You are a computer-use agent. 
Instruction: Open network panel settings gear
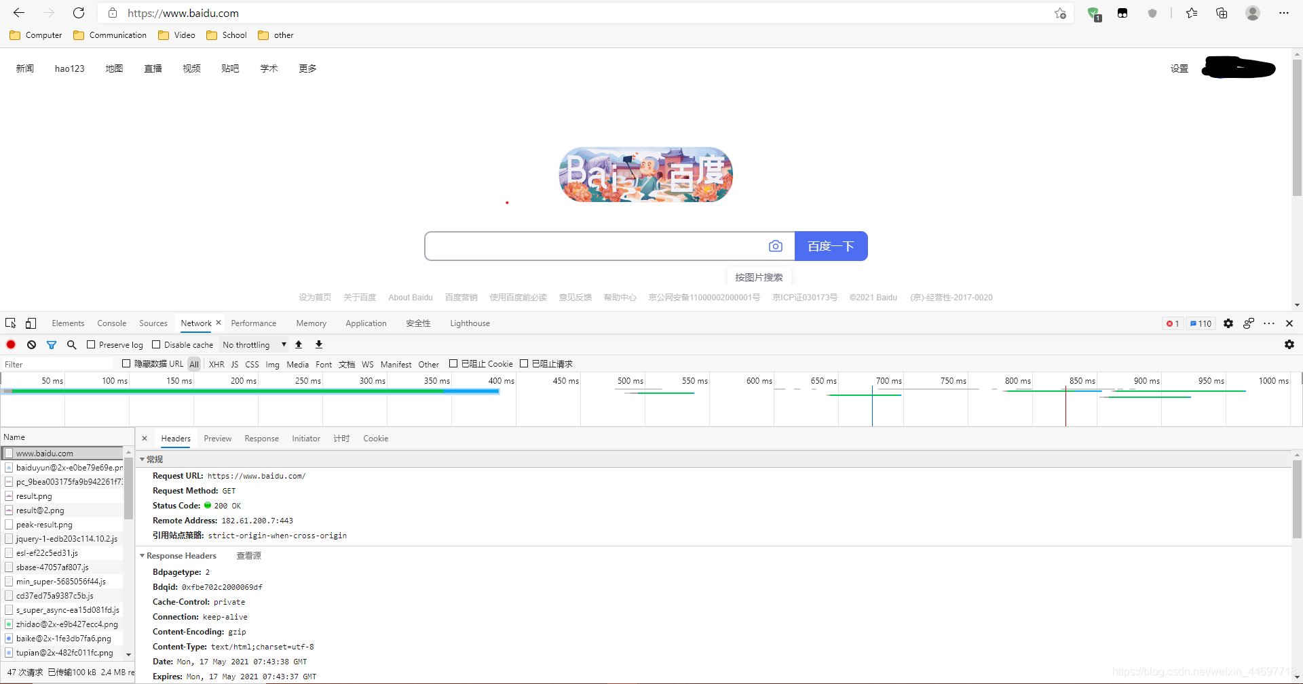pos(1289,344)
